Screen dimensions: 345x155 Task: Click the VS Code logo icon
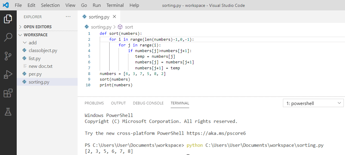(x=6, y=5)
